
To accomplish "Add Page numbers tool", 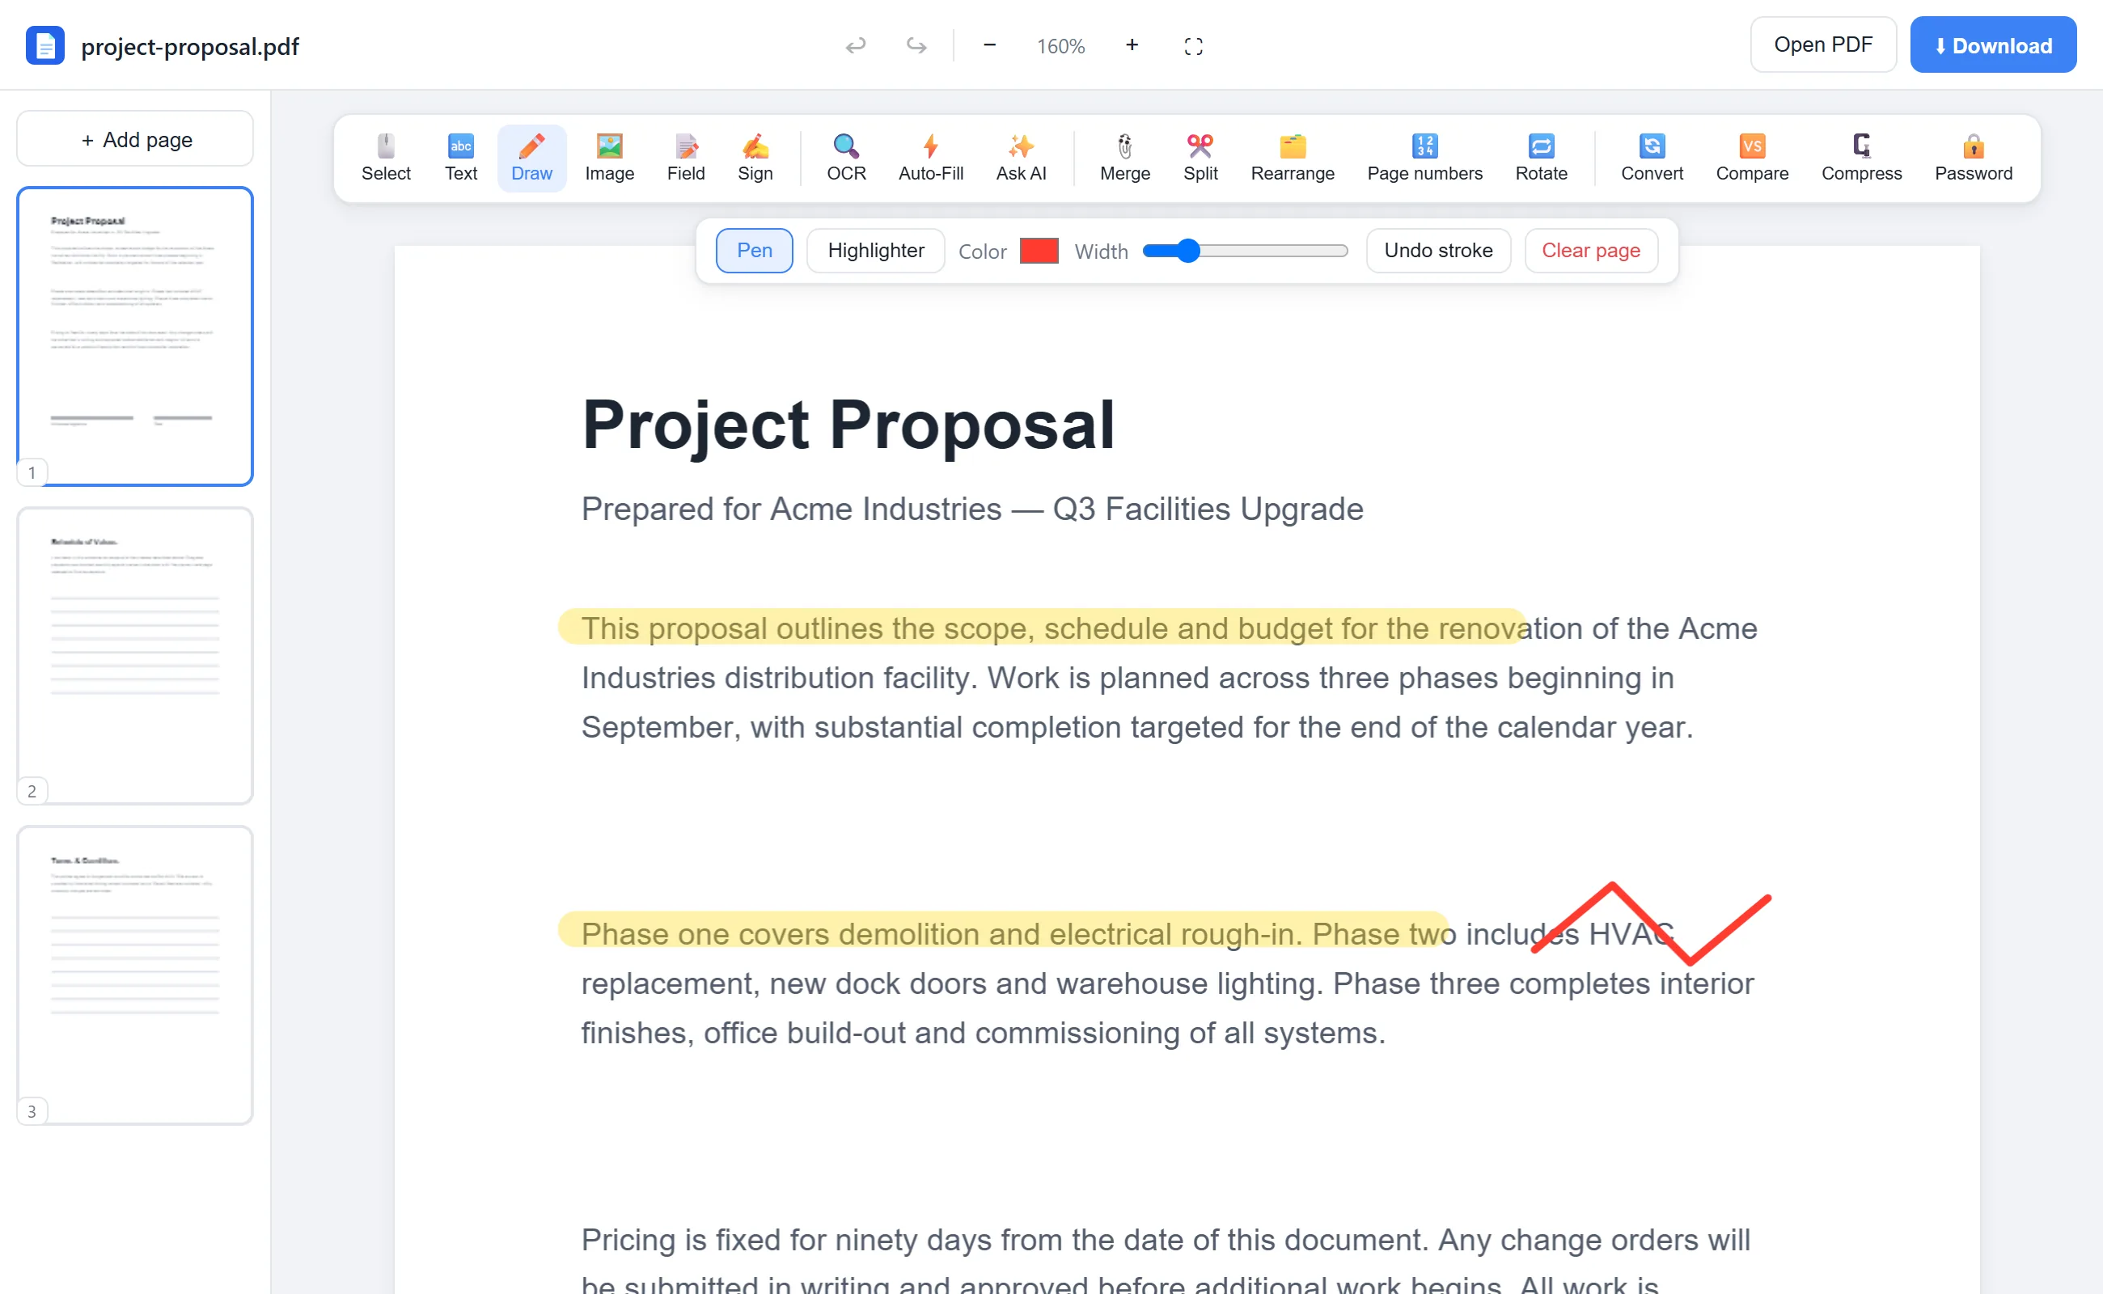I will point(1424,159).
